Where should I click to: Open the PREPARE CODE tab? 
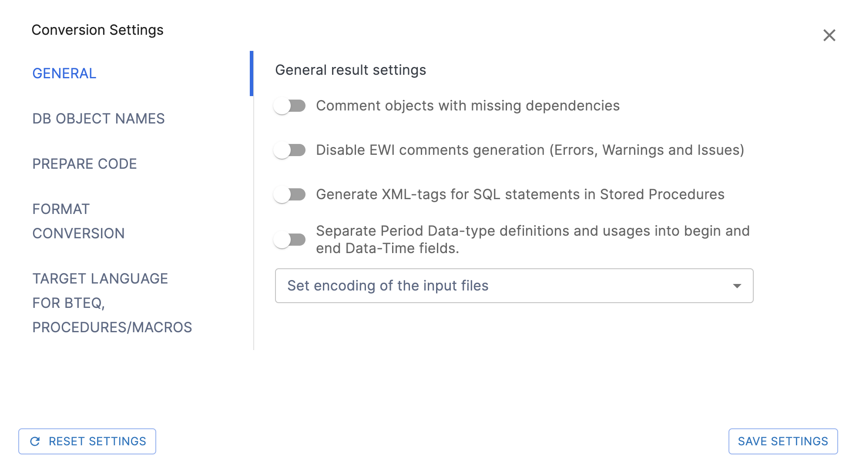[x=84, y=164]
